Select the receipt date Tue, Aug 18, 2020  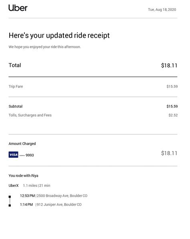[x=162, y=10]
